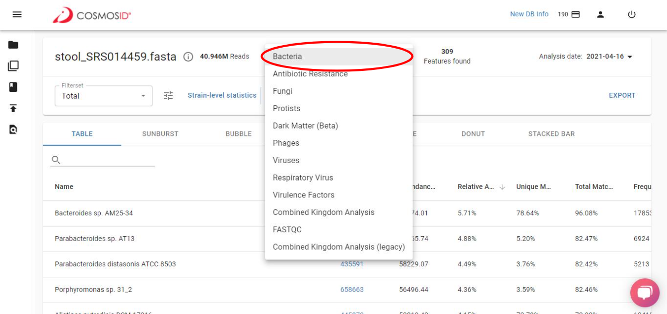Choose Virulence Factors option

coord(339,195)
